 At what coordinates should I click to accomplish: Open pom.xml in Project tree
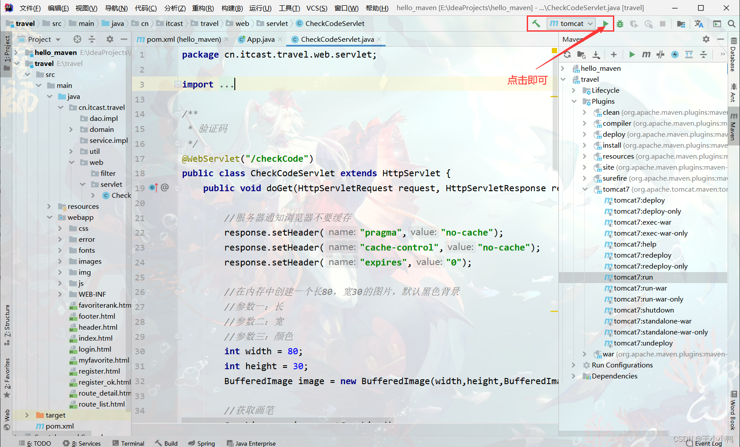[59, 426]
